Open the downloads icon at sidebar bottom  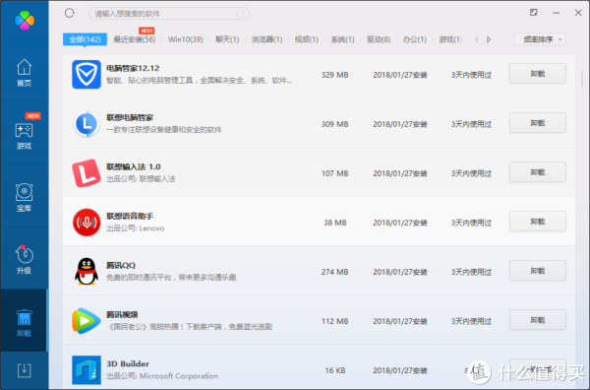click(x=24, y=370)
